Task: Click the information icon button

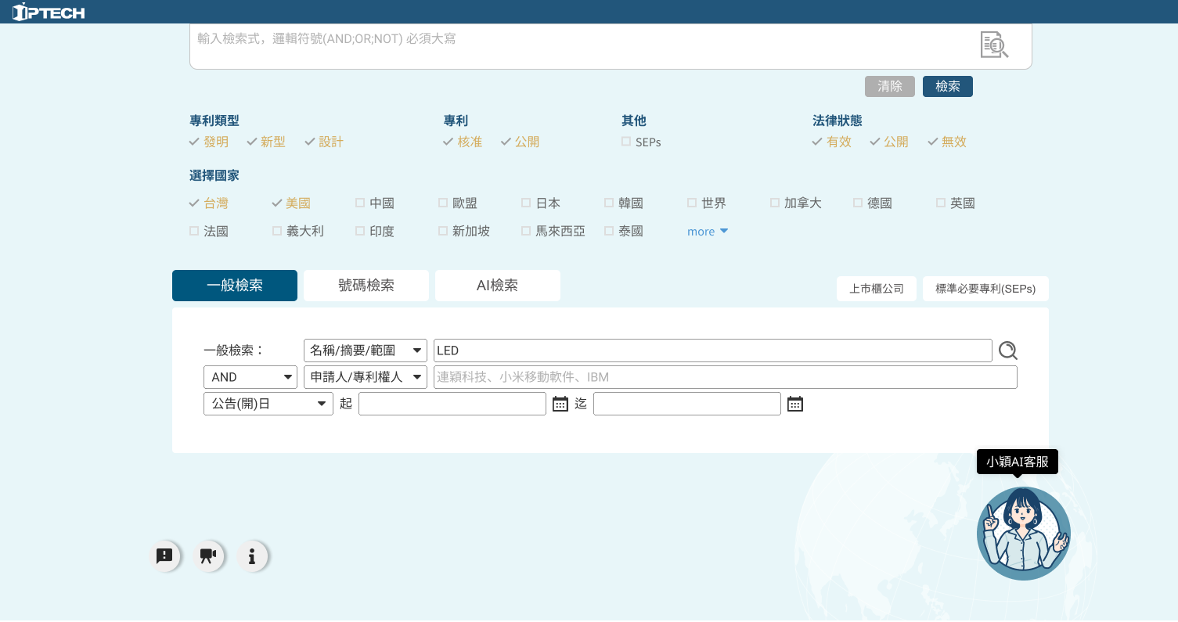Action: coord(252,556)
